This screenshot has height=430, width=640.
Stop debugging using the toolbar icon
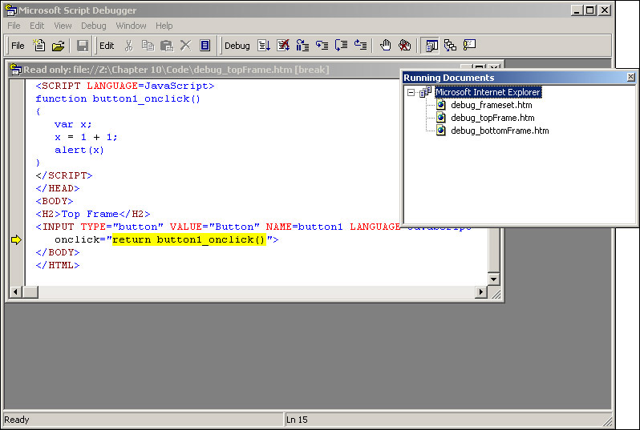click(x=283, y=46)
